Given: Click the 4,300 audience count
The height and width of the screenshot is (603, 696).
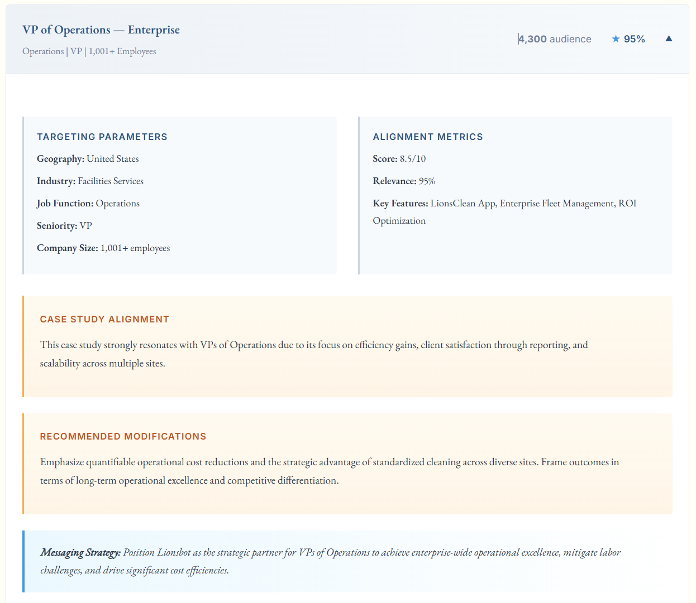Looking at the screenshot, I should pyautogui.click(x=554, y=39).
